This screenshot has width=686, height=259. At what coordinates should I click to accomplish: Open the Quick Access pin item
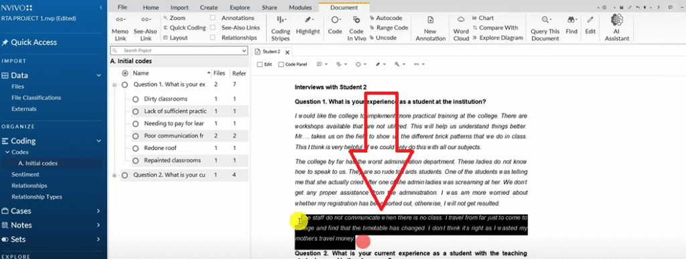click(x=29, y=42)
